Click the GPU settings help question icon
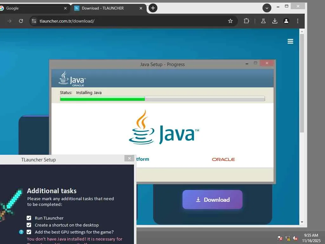 [x=21, y=232]
